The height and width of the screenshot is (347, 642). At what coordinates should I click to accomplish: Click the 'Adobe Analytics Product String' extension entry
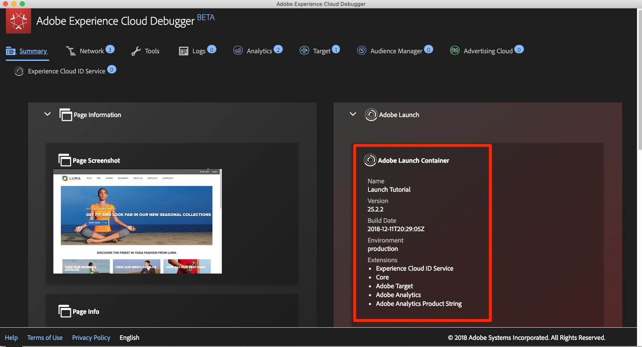(x=419, y=304)
